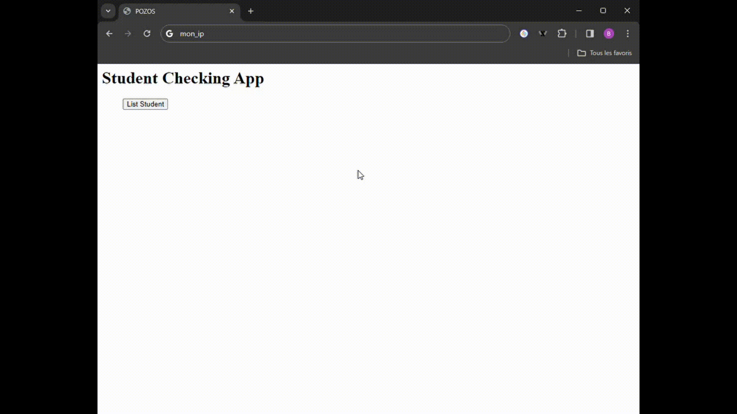Image resolution: width=737 pixels, height=414 pixels.
Task: Open a new tab with plus button
Action: (251, 11)
